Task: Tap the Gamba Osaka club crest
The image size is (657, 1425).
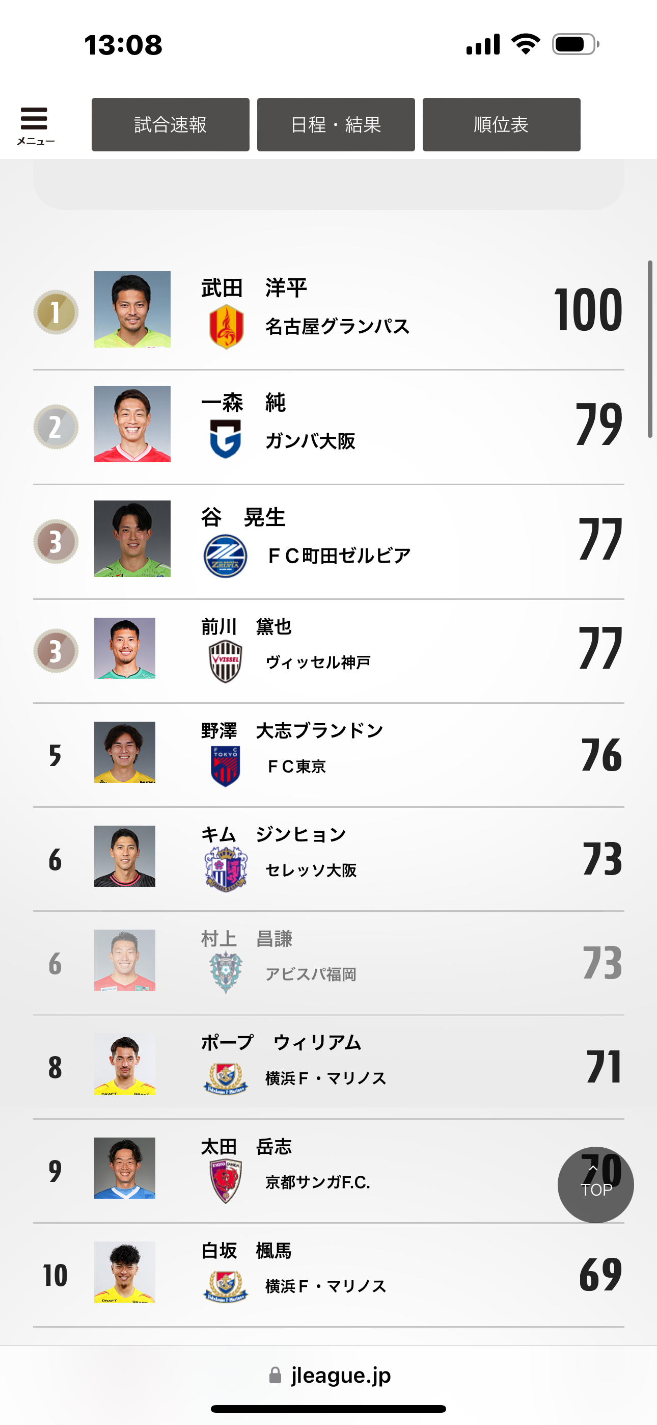Action: tap(226, 439)
